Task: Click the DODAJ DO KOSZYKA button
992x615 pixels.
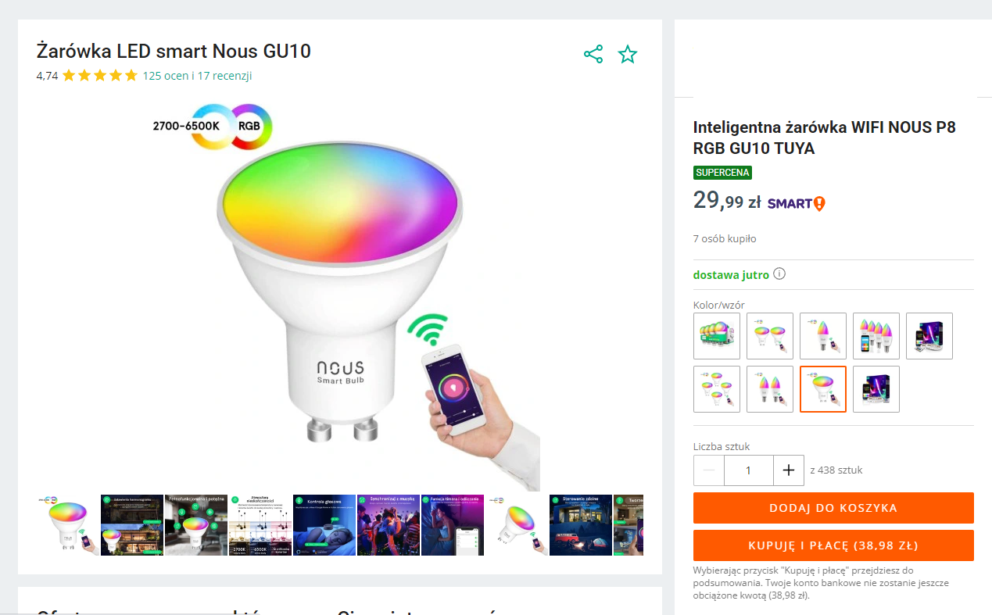Action: coord(833,507)
